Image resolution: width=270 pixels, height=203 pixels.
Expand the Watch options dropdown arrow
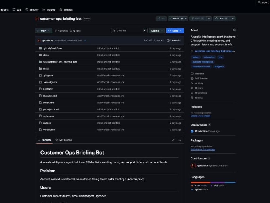pyautogui.click(x=186, y=18)
